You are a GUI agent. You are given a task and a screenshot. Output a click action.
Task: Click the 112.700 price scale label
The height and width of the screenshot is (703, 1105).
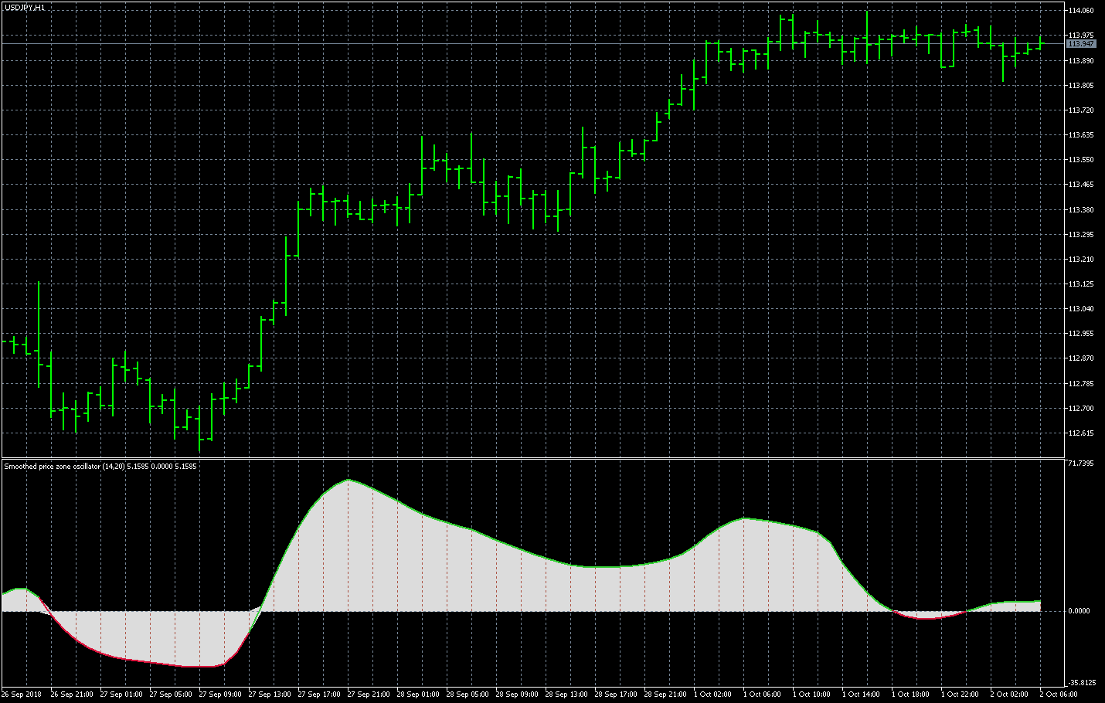coord(1081,409)
